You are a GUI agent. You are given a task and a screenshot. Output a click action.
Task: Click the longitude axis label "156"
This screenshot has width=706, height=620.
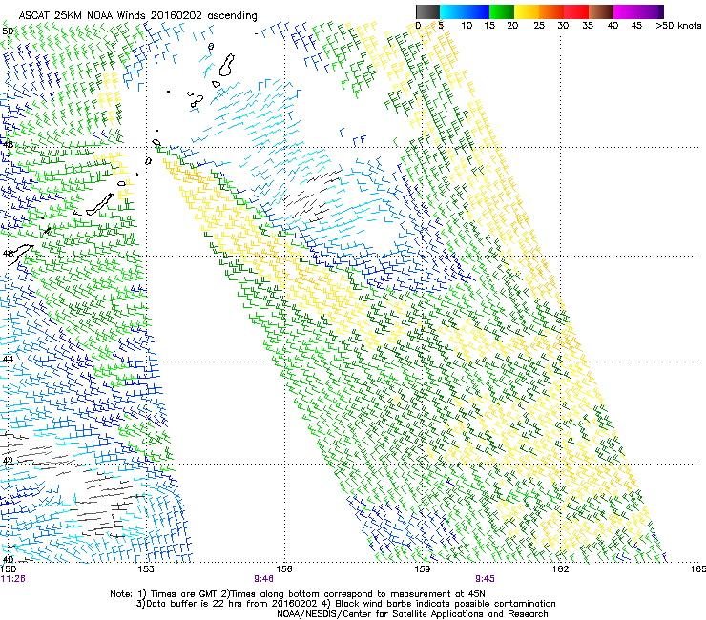pyautogui.click(x=284, y=569)
